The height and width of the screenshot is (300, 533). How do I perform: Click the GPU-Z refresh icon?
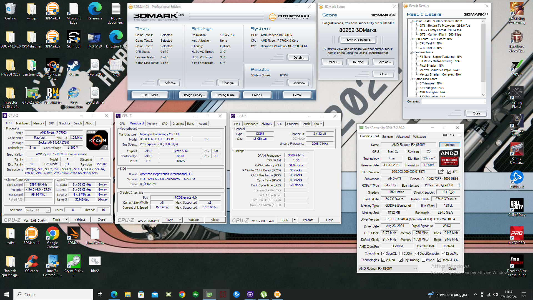point(452,135)
